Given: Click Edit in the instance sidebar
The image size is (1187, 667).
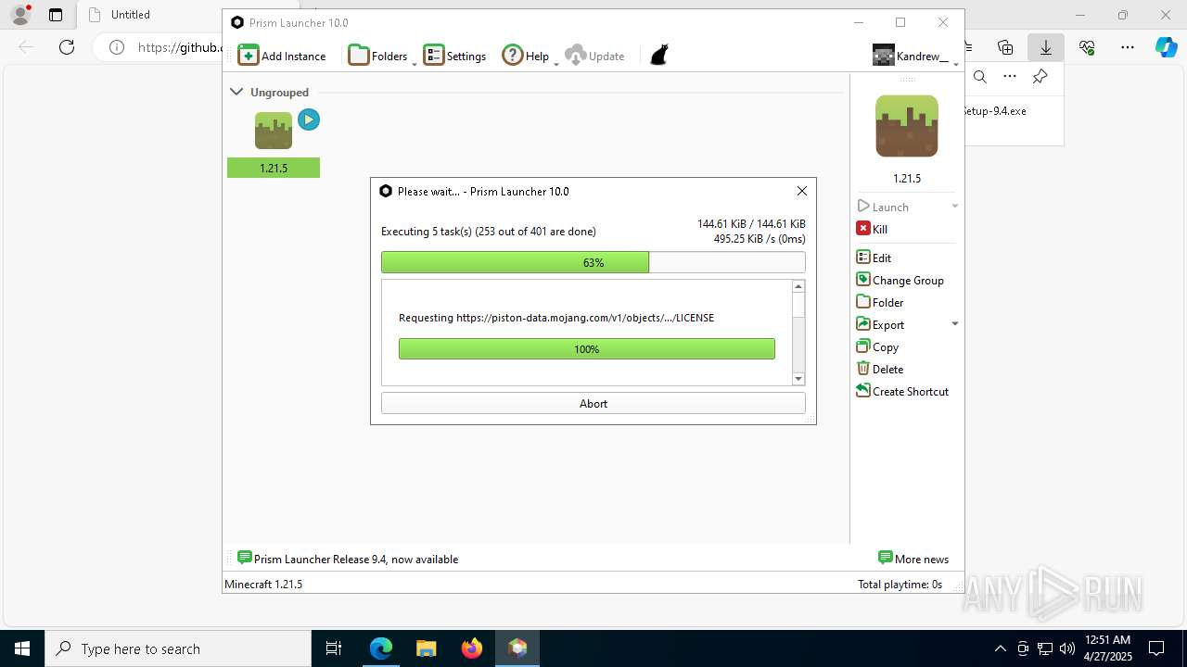Looking at the screenshot, I should (874, 258).
